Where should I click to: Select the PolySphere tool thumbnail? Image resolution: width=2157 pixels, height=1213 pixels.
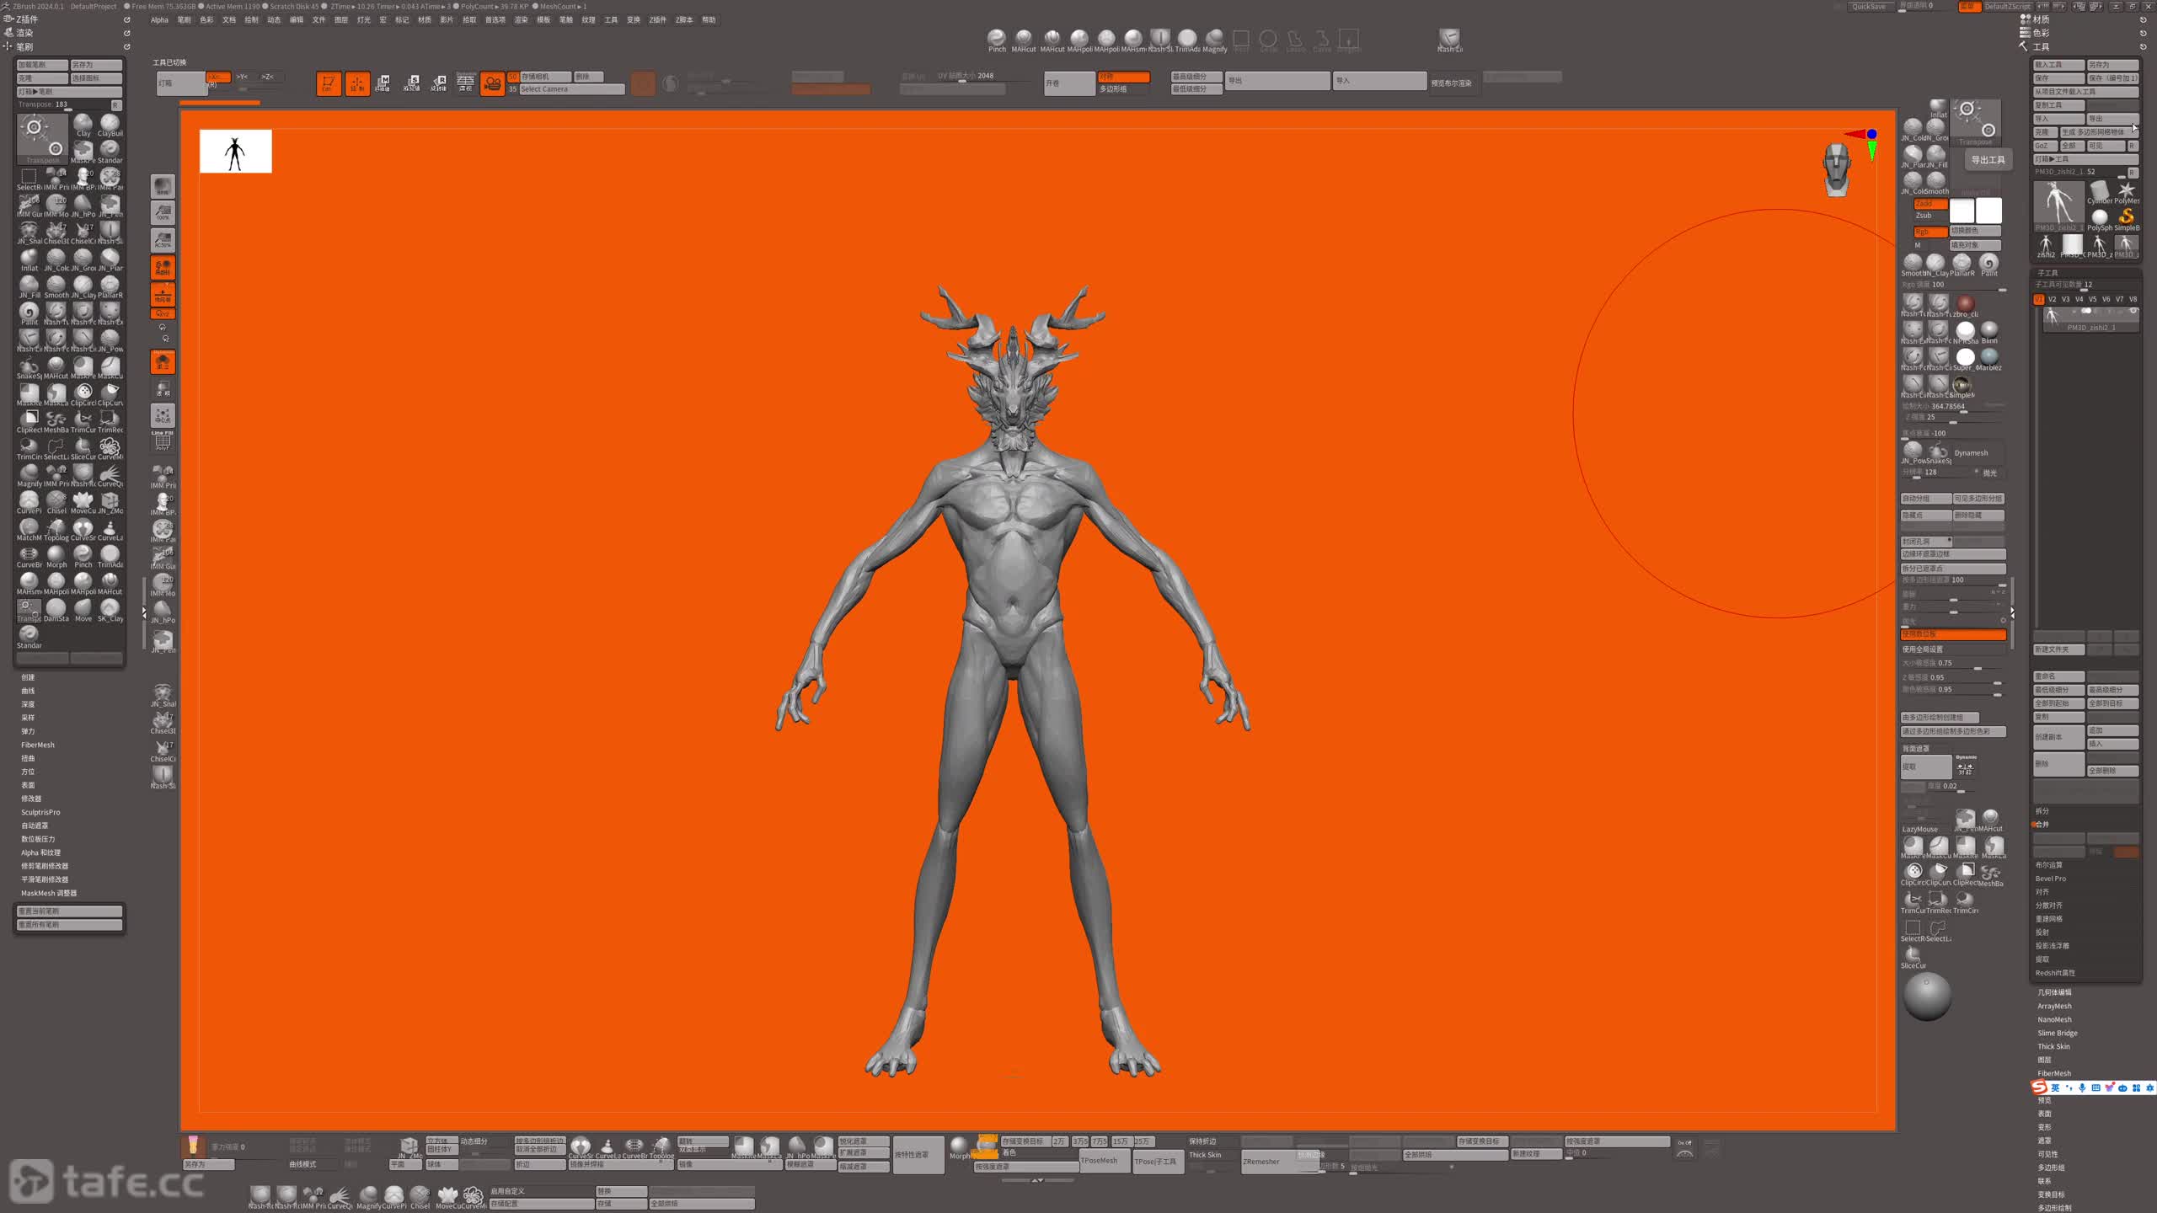point(2100,219)
